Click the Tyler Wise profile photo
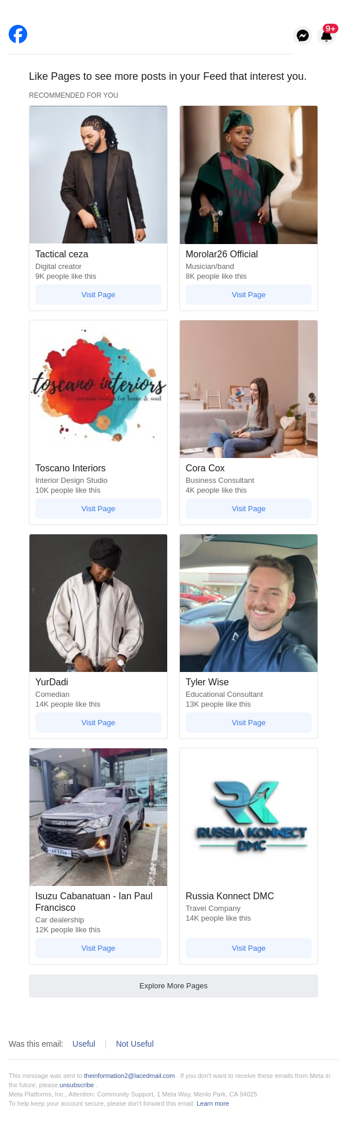This screenshot has height=1130, width=347. coord(249,603)
